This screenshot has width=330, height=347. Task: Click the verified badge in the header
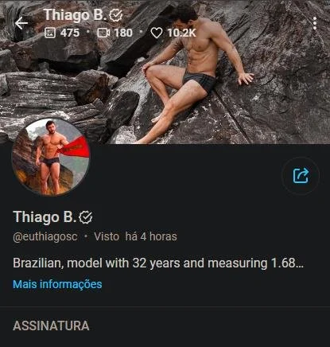click(x=116, y=15)
